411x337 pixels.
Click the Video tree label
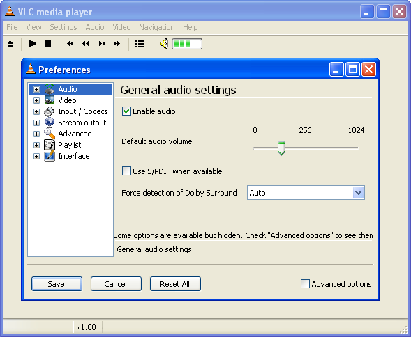67,100
